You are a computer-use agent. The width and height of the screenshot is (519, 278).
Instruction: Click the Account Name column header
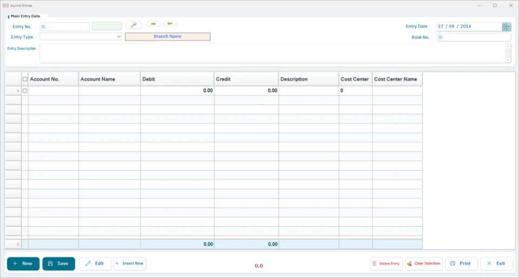[x=110, y=79]
